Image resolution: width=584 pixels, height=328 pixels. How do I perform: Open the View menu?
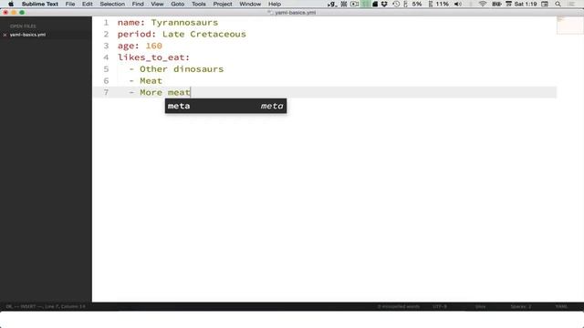pyautogui.click(x=157, y=4)
